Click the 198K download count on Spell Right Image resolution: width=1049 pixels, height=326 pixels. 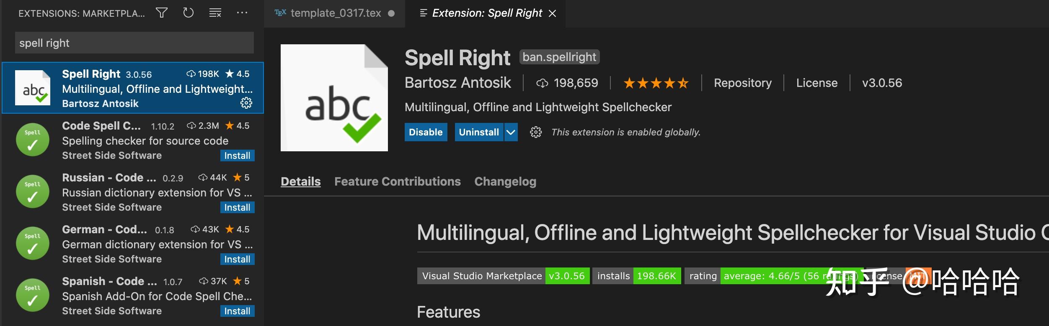pyautogui.click(x=203, y=74)
